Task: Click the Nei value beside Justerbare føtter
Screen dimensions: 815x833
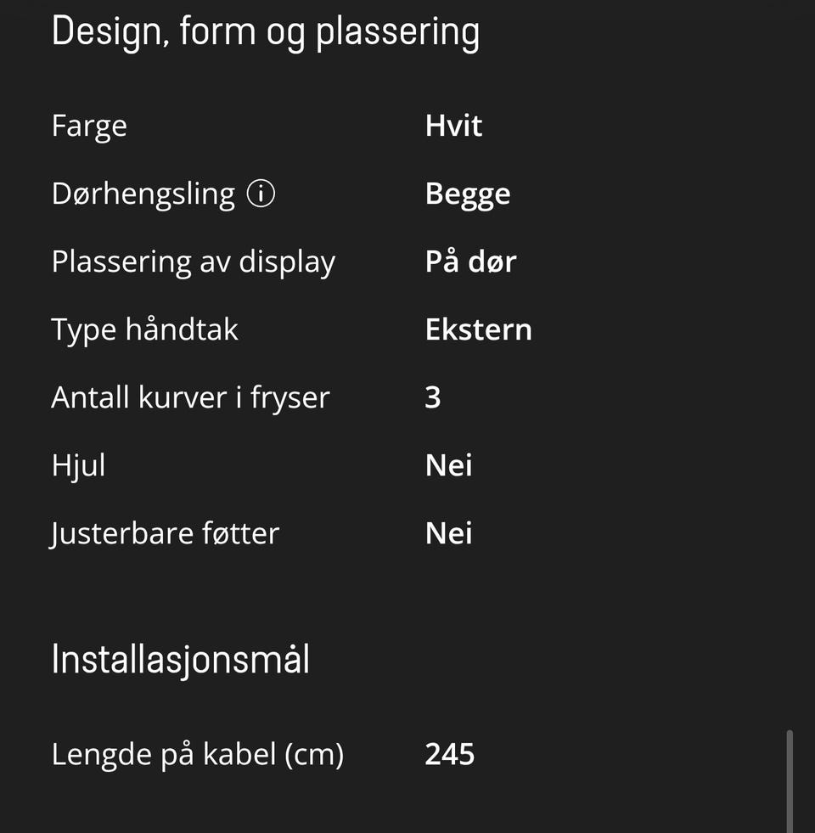Action: [x=448, y=533]
